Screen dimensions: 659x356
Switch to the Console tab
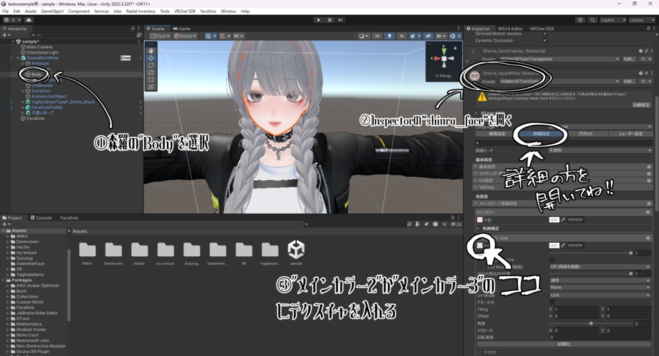coord(41,218)
